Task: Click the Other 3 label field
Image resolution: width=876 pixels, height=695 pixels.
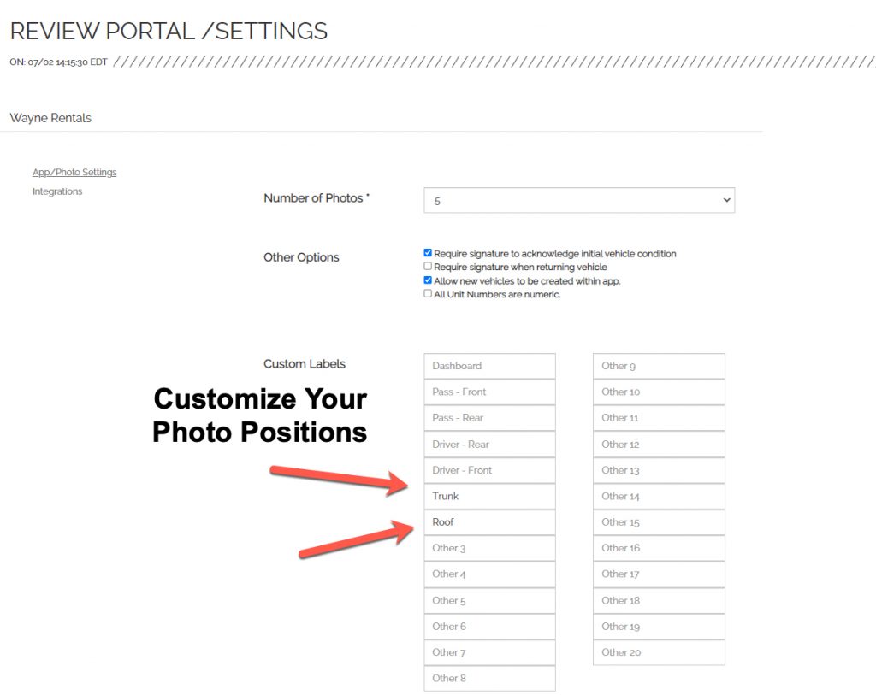Action: coord(490,548)
